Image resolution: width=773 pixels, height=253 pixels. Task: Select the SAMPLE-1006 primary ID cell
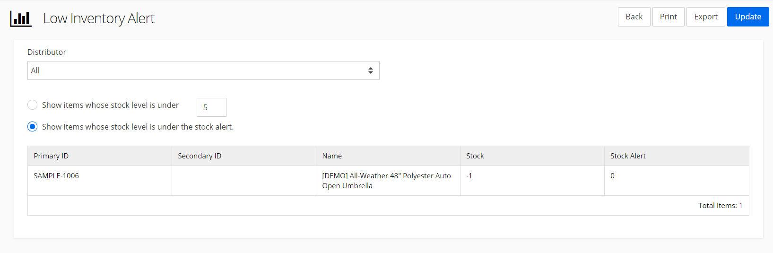tap(100, 181)
